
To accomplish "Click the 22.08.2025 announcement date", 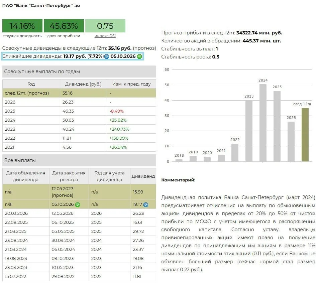I will click(x=16, y=223).
